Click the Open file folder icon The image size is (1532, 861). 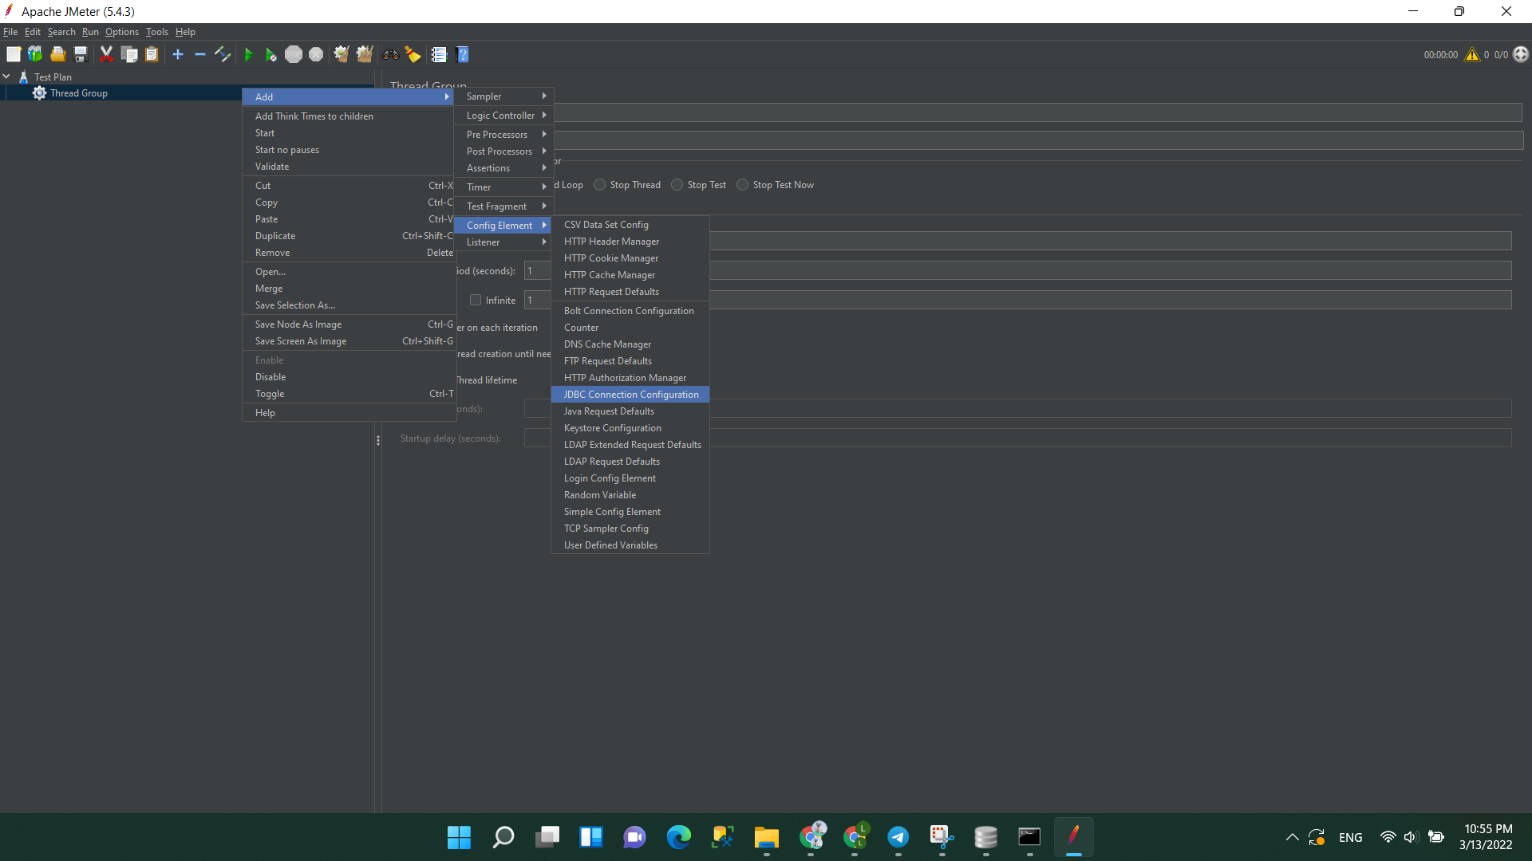pyautogui.click(x=57, y=54)
